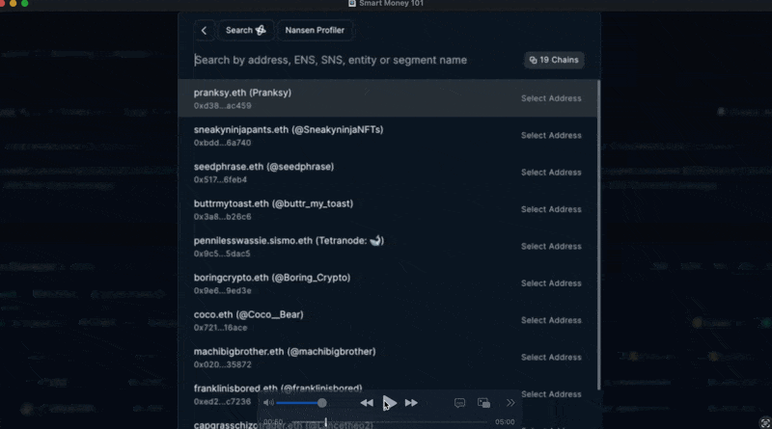Switch to Nansen Profiler tab
The height and width of the screenshot is (429, 772).
pos(315,30)
